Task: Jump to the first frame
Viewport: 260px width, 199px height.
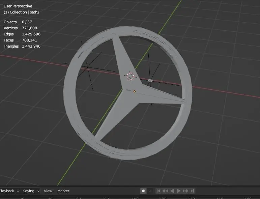Action: click(x=158, y=191)
